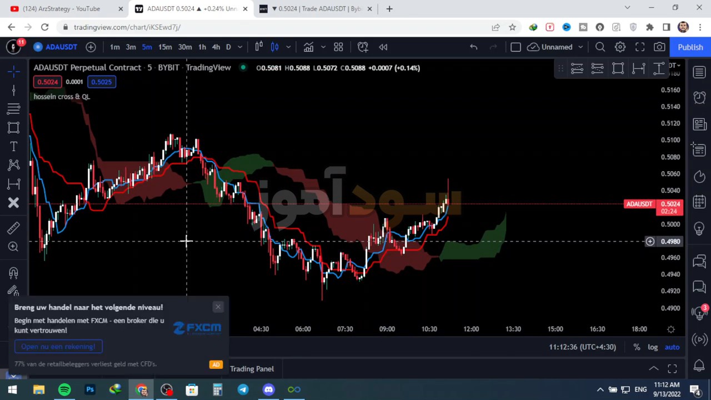Open the Fibonacci and Gann tools in the left toolbar
711x400 pixels.
click(x=14, y=108)
